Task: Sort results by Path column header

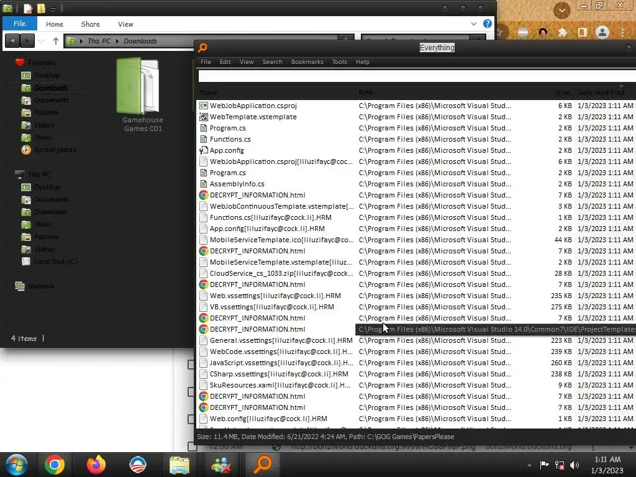Action: pos(434,93)
